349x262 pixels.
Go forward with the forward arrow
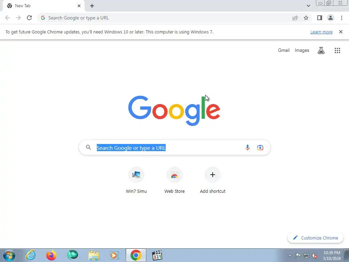coord(18,18)
